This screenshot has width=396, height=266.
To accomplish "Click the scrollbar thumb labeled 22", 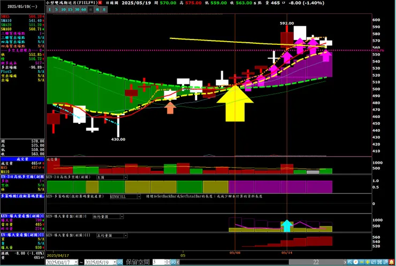I will tap(316, 262).
